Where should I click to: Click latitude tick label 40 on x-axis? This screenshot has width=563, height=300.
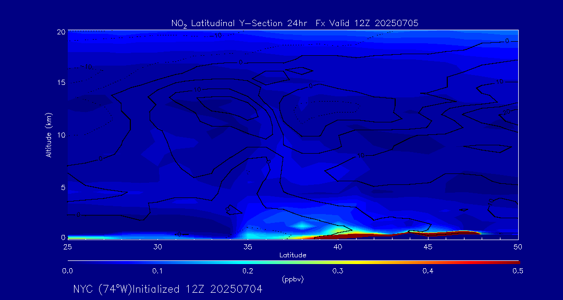338,246
